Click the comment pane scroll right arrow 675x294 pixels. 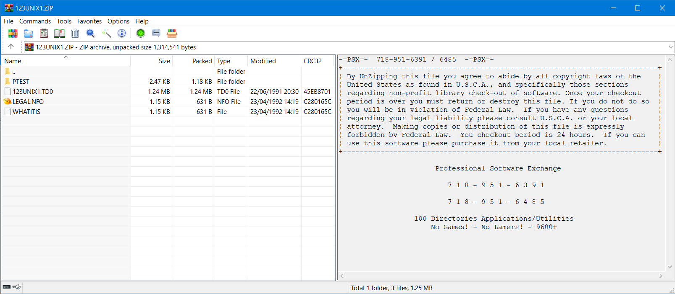661,276
